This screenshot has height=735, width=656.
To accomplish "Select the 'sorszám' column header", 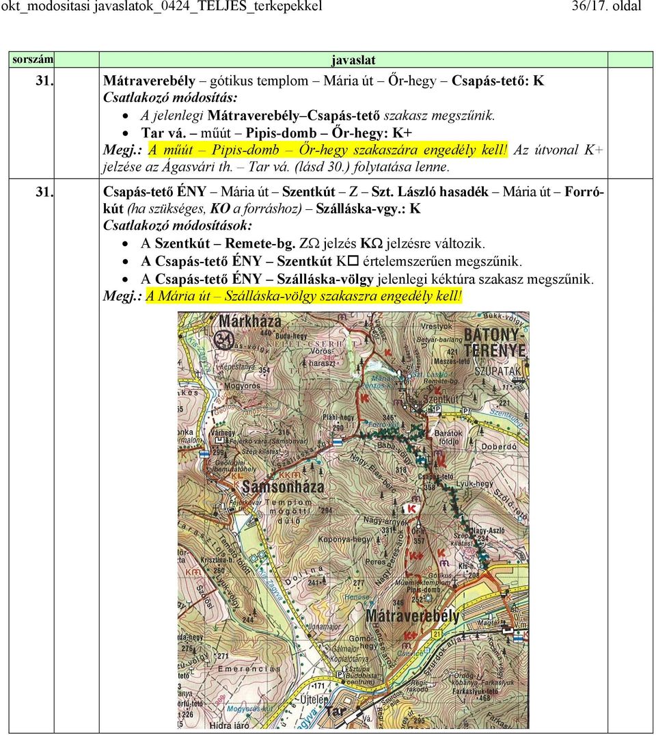I will coord(33,59).
